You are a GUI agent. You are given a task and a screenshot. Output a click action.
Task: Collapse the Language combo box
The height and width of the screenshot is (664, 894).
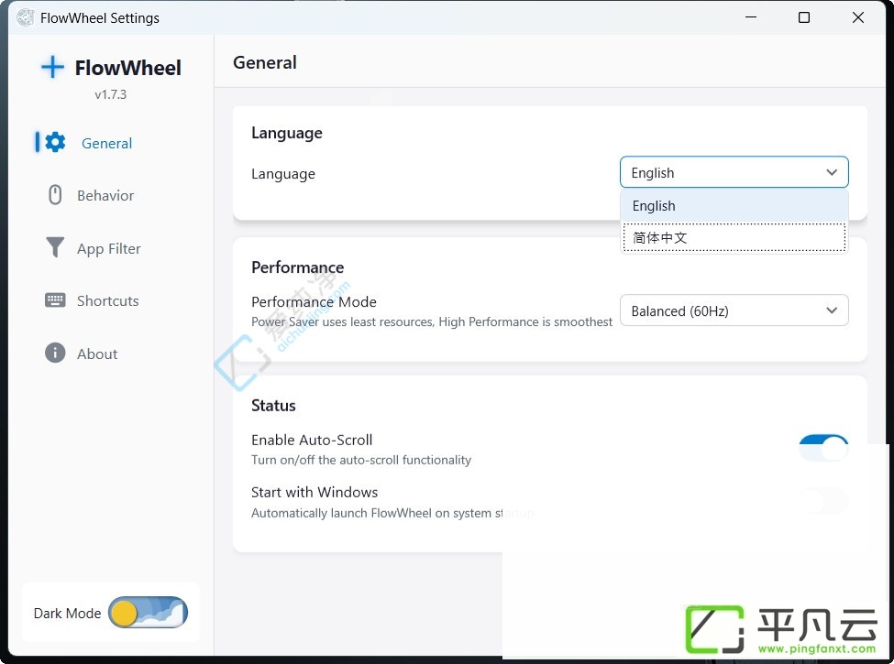[x=734, y=172]
